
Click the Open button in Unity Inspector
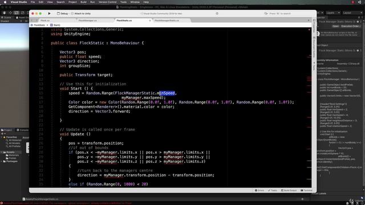click(x=335, y=26)
